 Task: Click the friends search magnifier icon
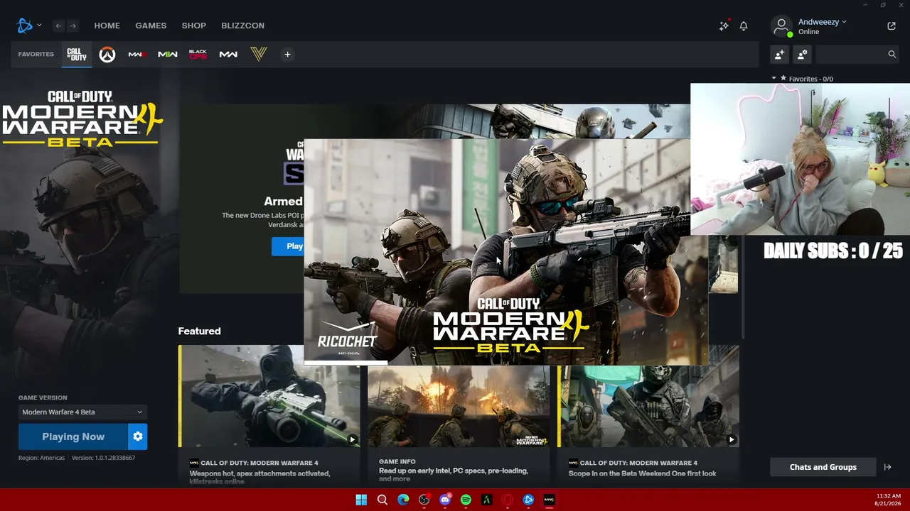coord(892,55)
